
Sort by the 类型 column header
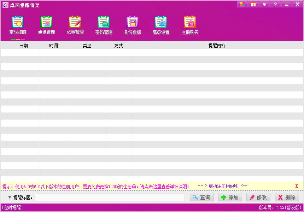87,46
